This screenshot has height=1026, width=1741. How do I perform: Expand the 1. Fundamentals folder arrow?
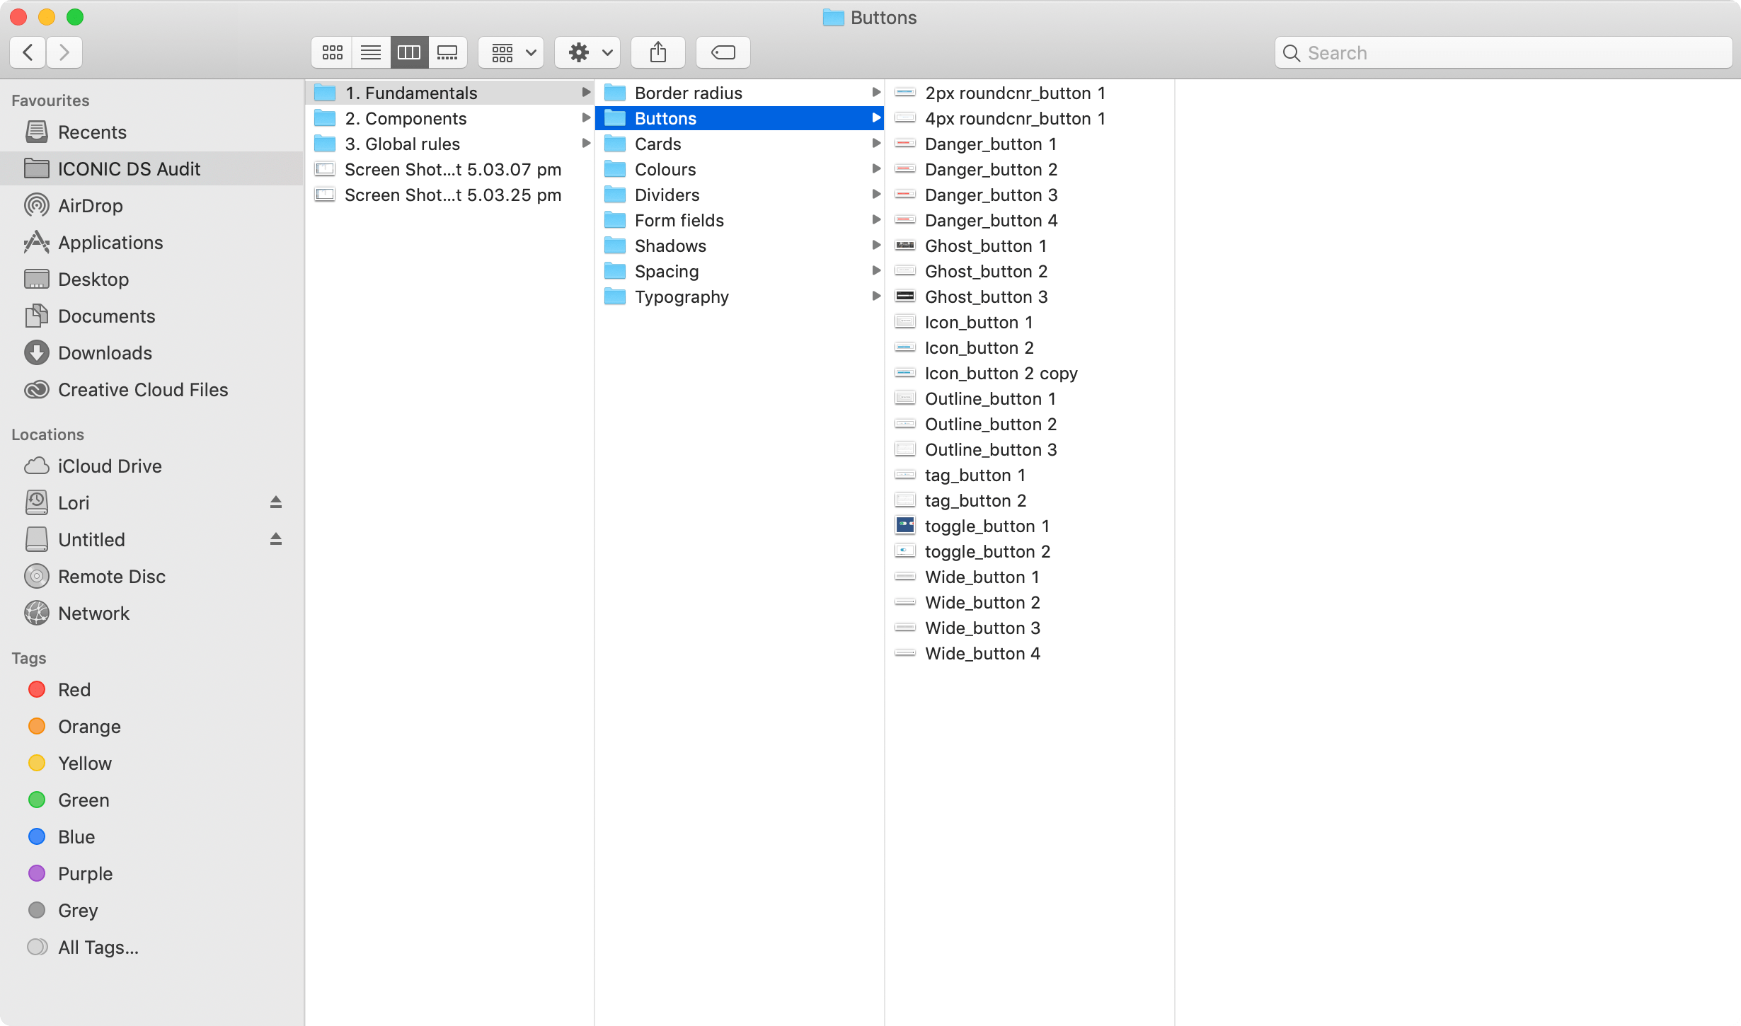[x=586, y=93]
